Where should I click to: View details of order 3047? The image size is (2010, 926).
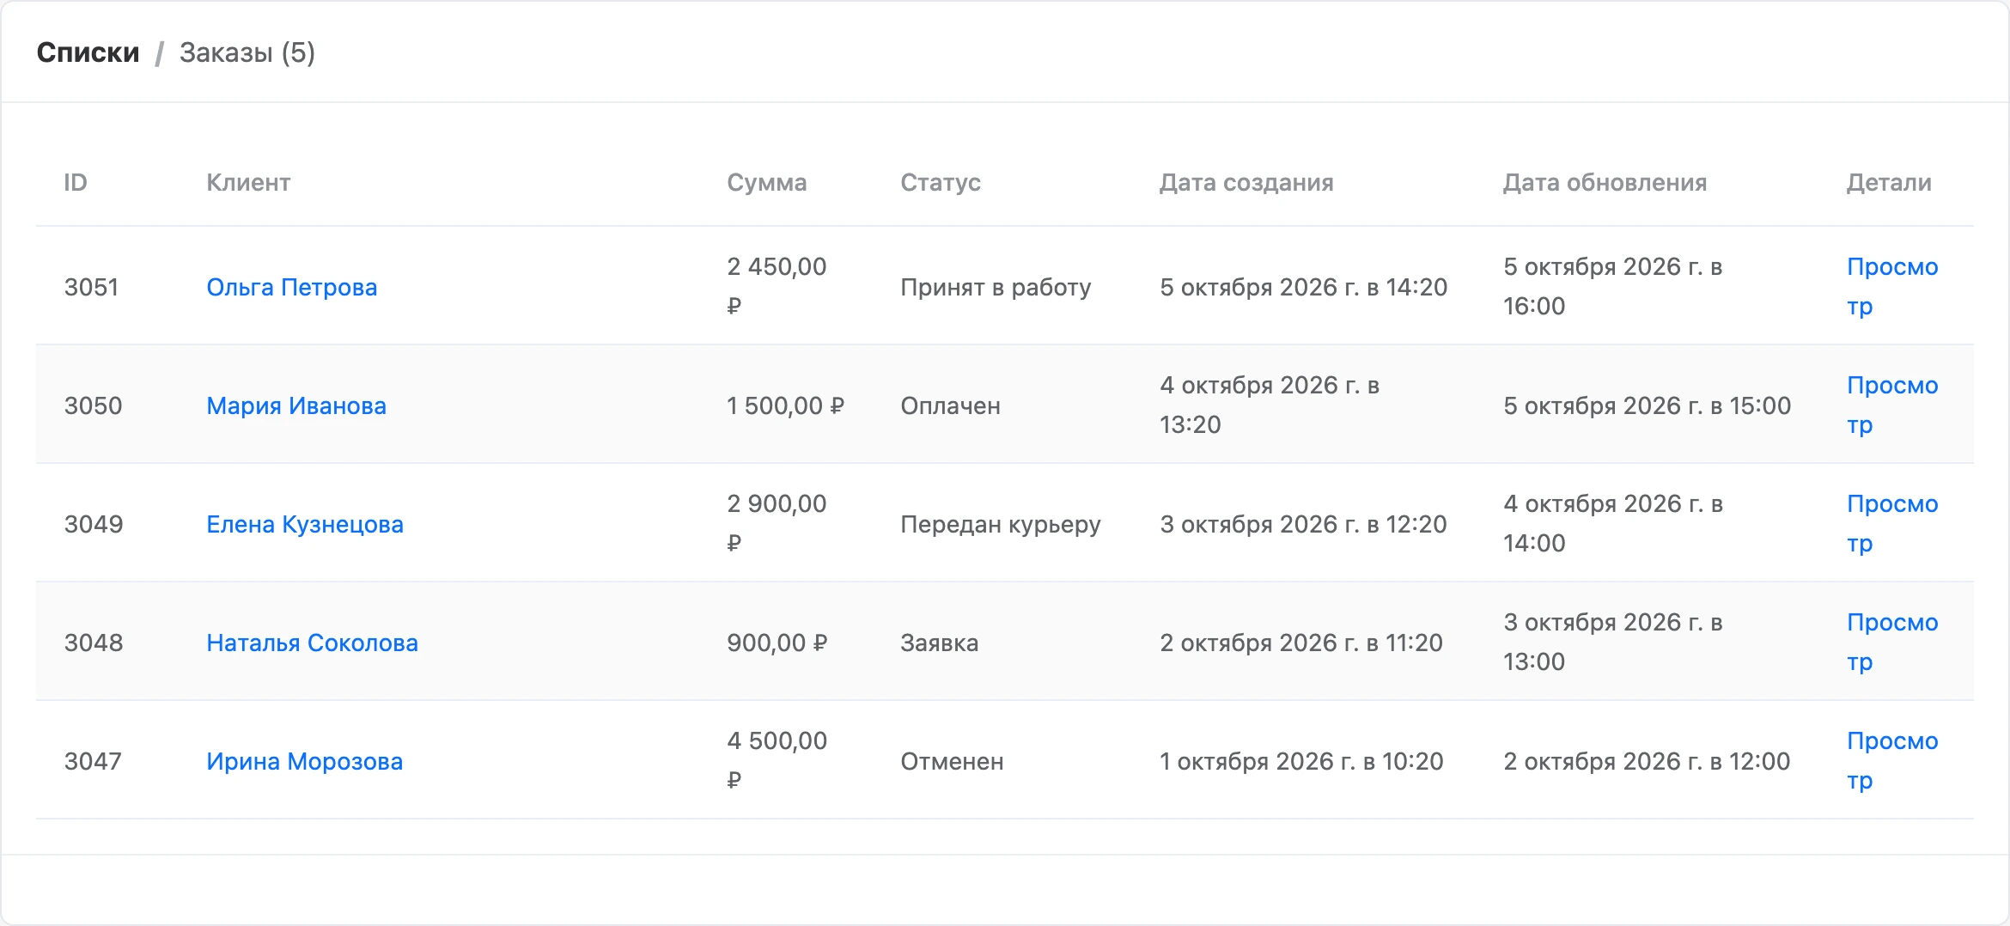[x=1892, y=760]
